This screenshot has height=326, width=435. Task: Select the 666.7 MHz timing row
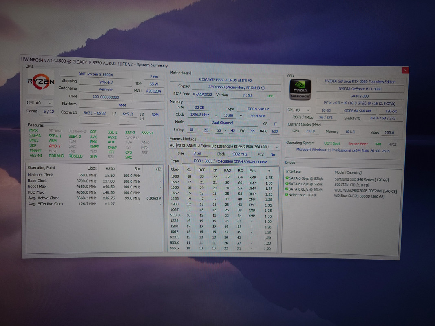(x=221, y=249)
